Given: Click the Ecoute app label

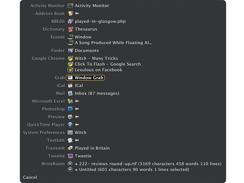Looking at the screenshot, I should pos(58,37).
